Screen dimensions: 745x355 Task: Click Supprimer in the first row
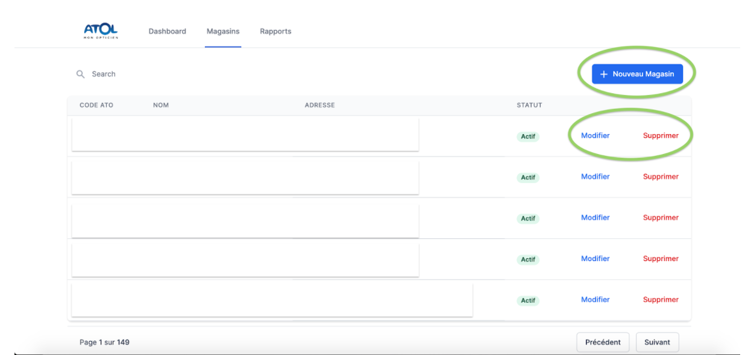[660, 135]
